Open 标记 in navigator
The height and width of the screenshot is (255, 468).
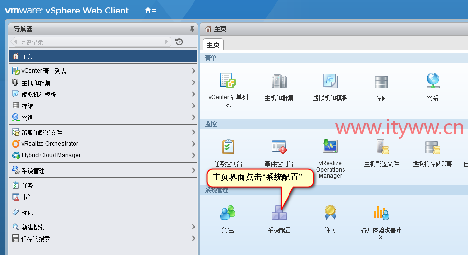click(103, 212)
